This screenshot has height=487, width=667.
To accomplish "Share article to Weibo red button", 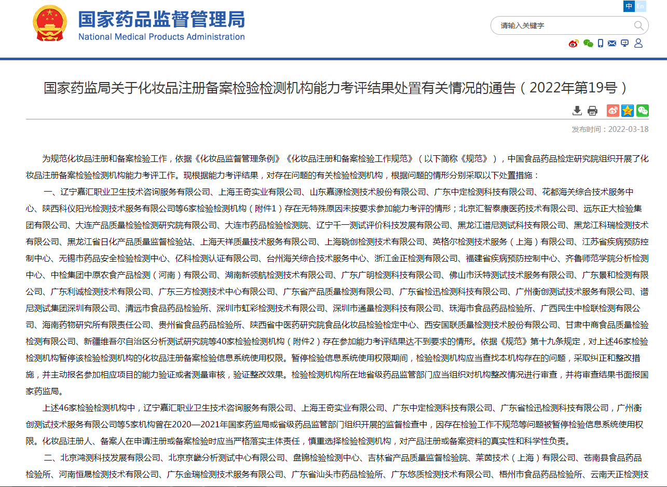I will [613, 111].
